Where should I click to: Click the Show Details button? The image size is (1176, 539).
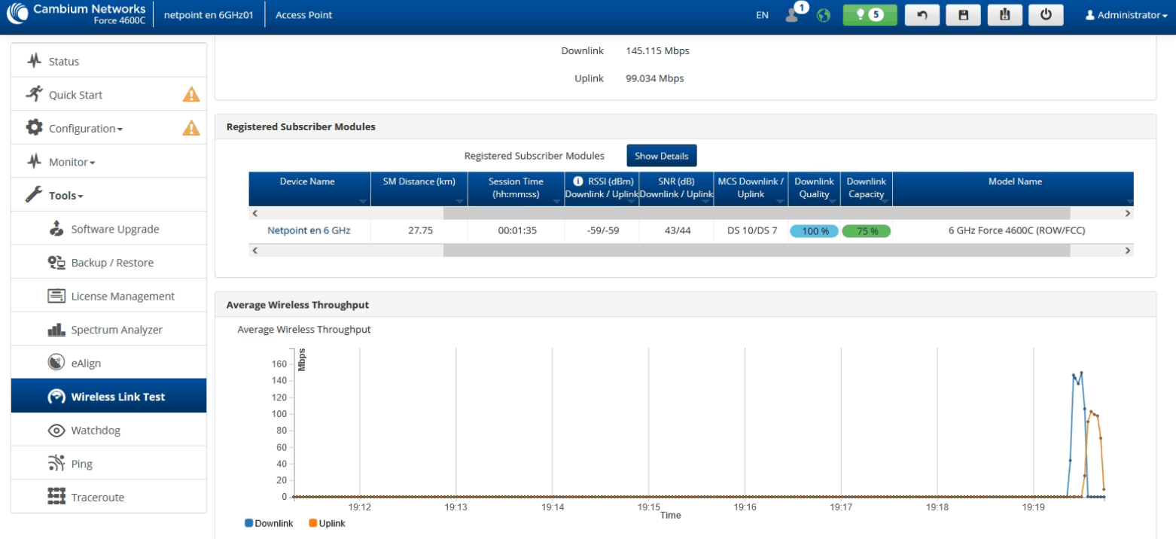point(661,156)
